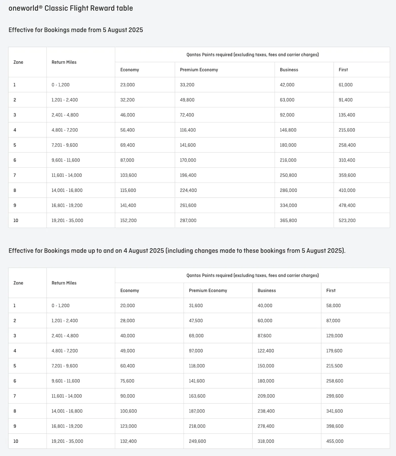Select the 523,200 First value for Zone 10
The width and height of the screenshot is (396, 456).
click(347, 220)
